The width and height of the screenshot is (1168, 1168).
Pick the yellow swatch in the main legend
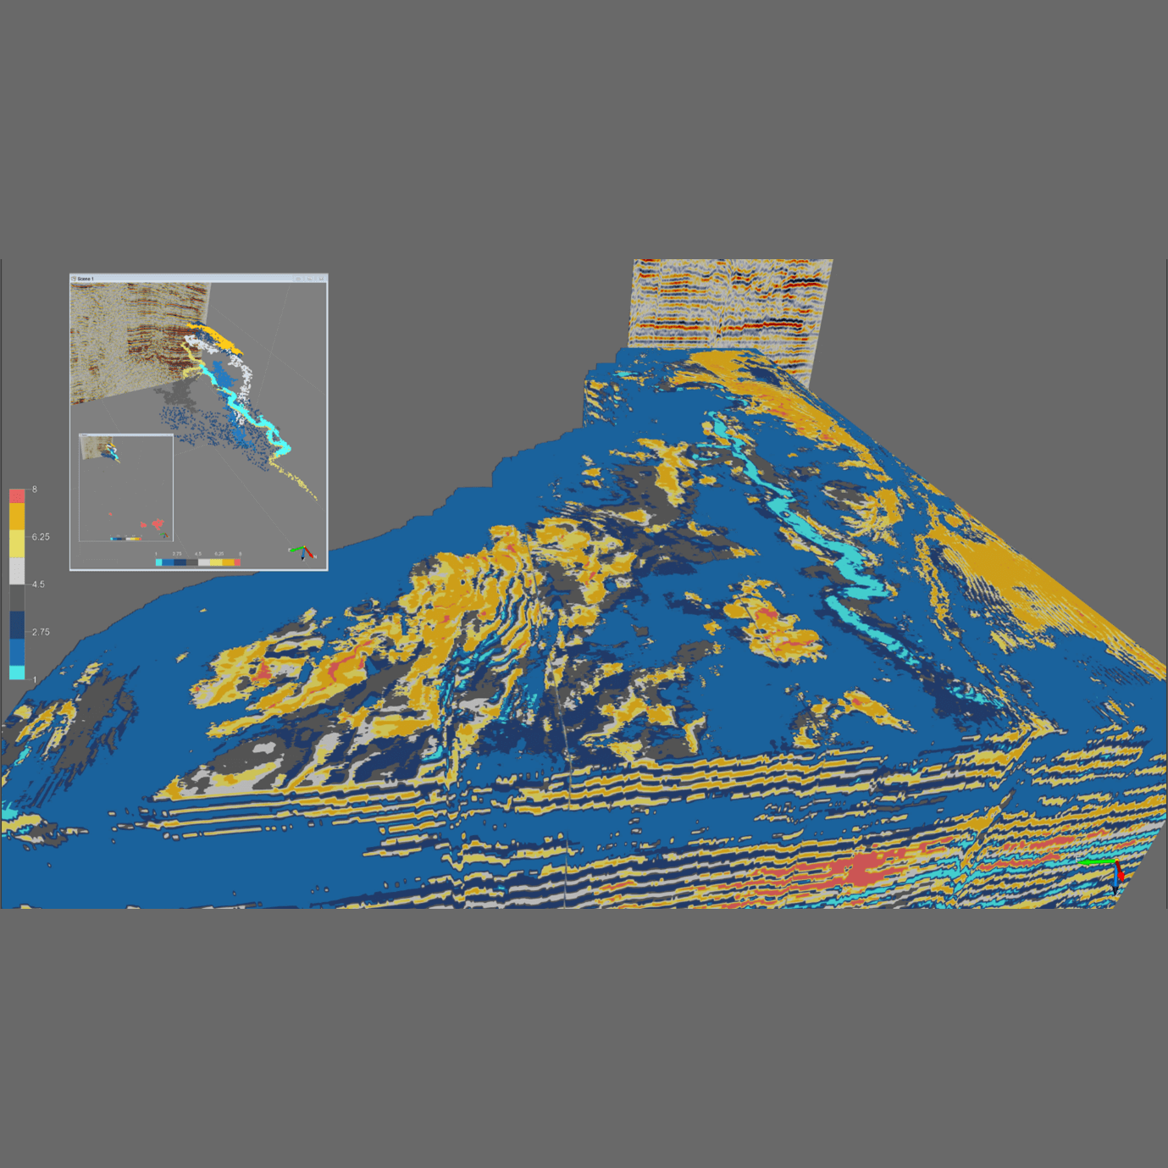click(17, 544)
